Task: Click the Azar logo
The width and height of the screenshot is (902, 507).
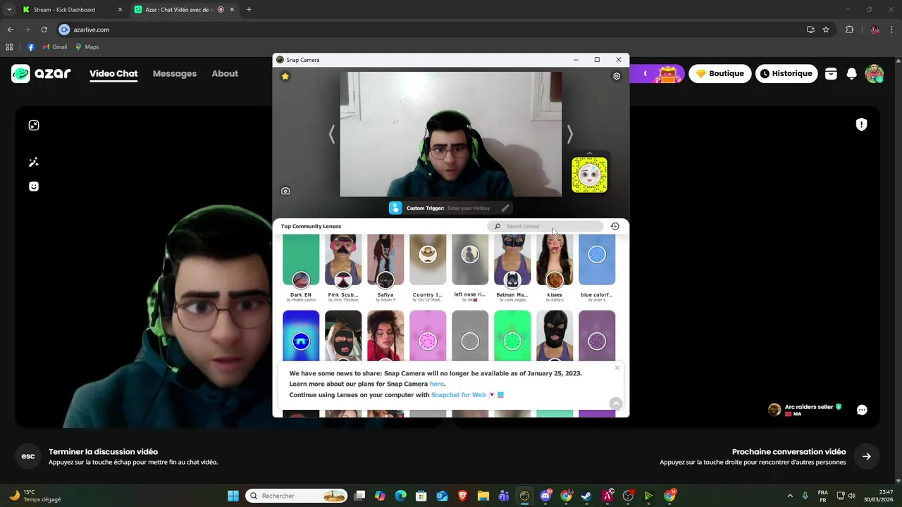Action: tap(41, 73)
